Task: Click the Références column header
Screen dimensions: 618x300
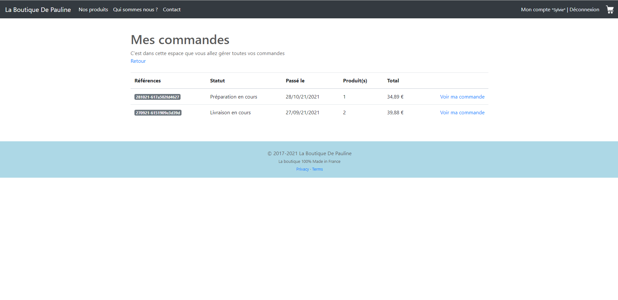Action: tap(147, 80)
